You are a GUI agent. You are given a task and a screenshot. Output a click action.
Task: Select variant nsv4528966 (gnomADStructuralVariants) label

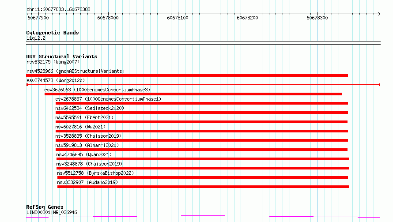click(x=76, y=71)
